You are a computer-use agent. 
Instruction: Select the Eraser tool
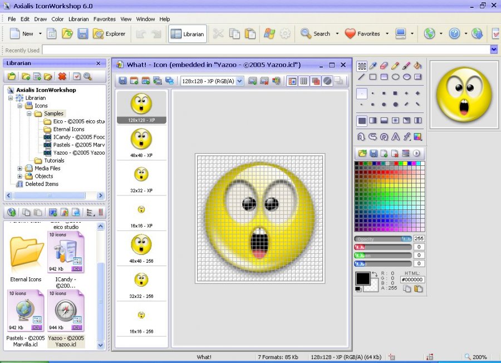pos(384,67)
